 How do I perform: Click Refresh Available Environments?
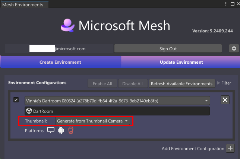(x=182, y=84)
